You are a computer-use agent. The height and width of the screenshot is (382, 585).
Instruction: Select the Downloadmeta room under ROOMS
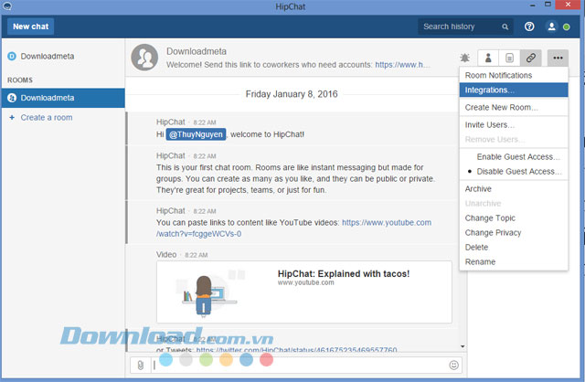tap(63, 98)
